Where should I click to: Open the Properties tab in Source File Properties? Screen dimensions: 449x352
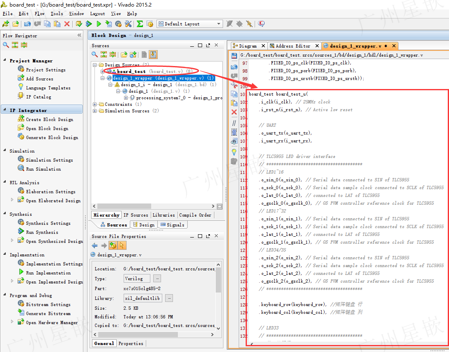click(x=131, y=343)
